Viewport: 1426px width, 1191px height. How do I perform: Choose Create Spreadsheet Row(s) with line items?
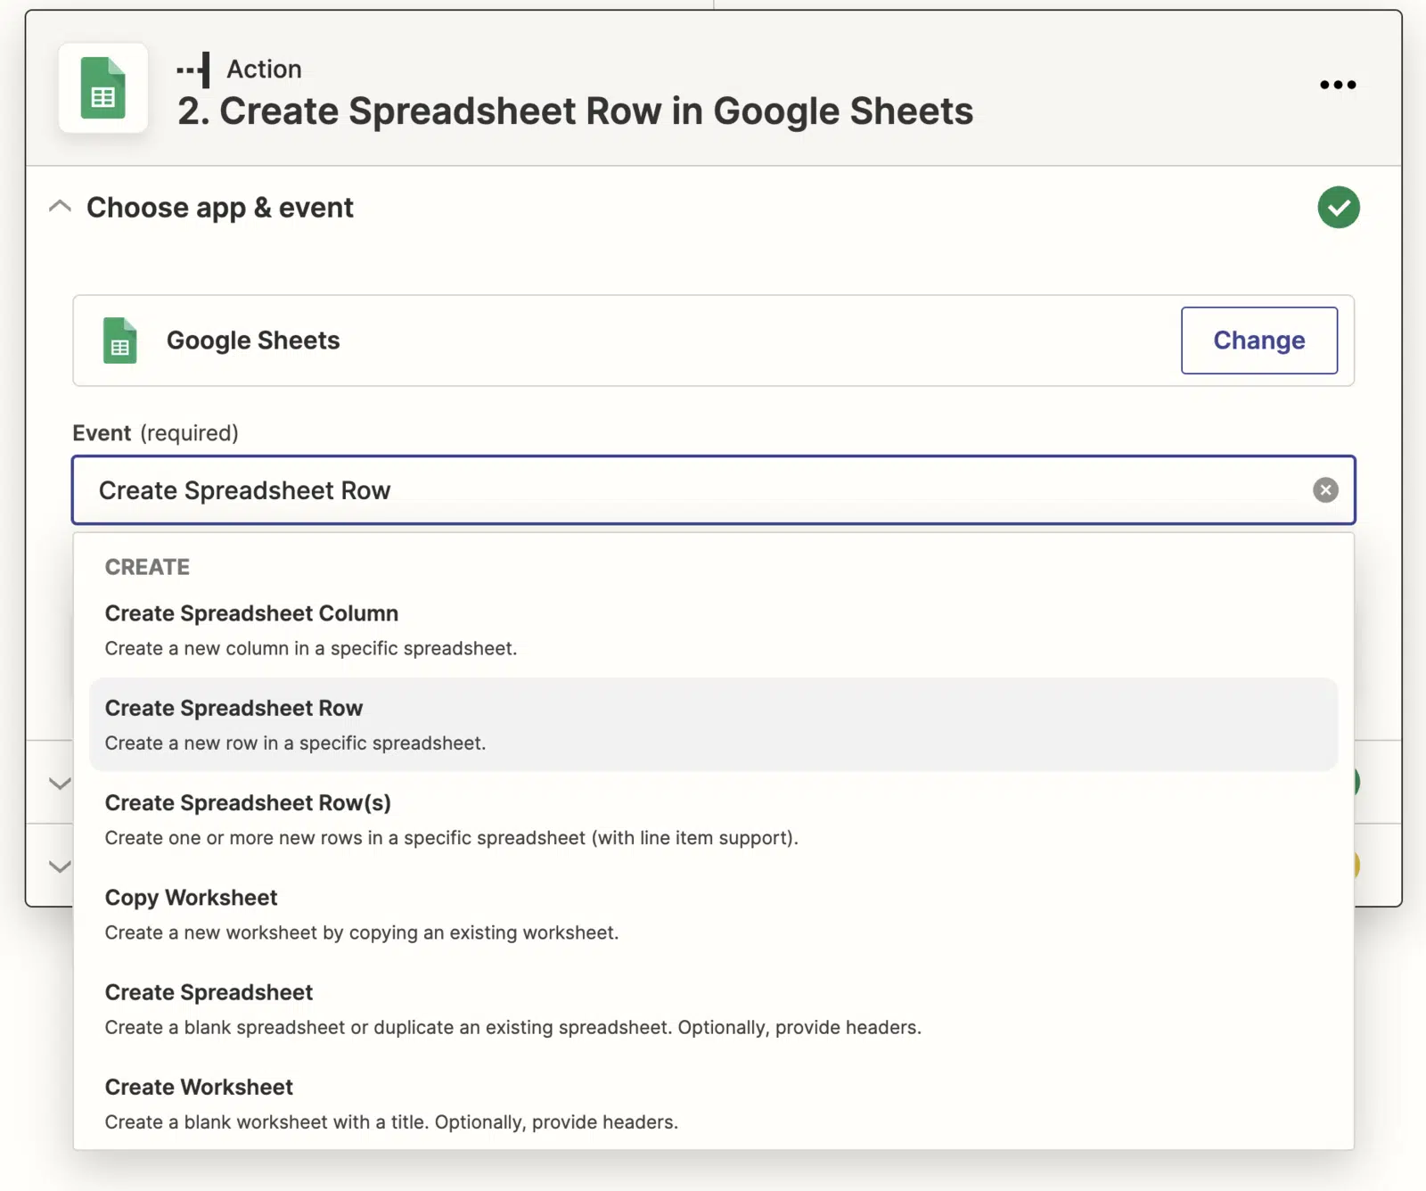coord(713,819)
